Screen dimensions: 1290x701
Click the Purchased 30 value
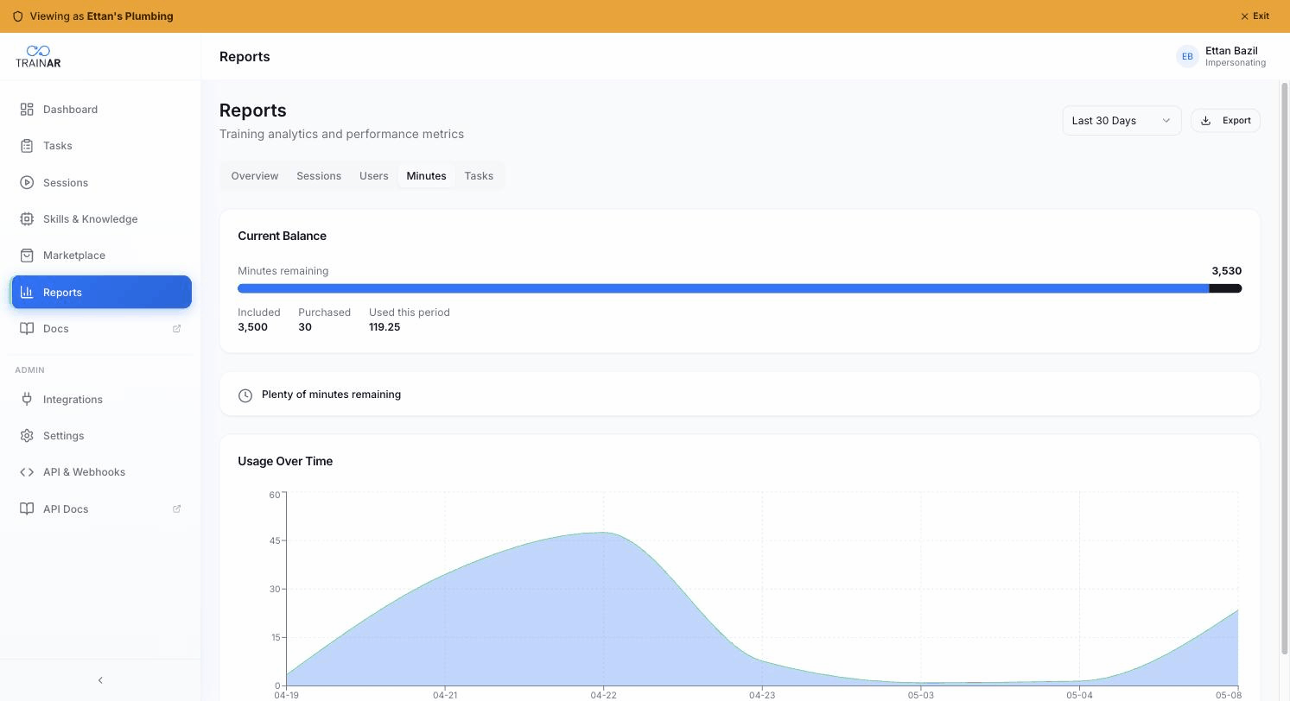pyautogui.click(x=304, y=327)
